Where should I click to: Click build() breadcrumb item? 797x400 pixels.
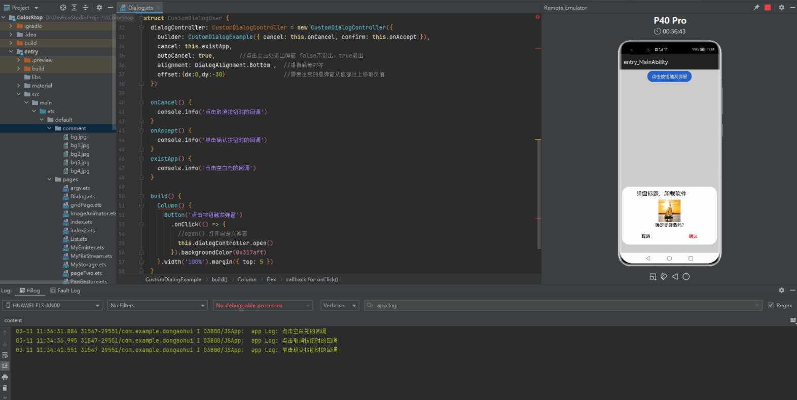coord(220,279)
